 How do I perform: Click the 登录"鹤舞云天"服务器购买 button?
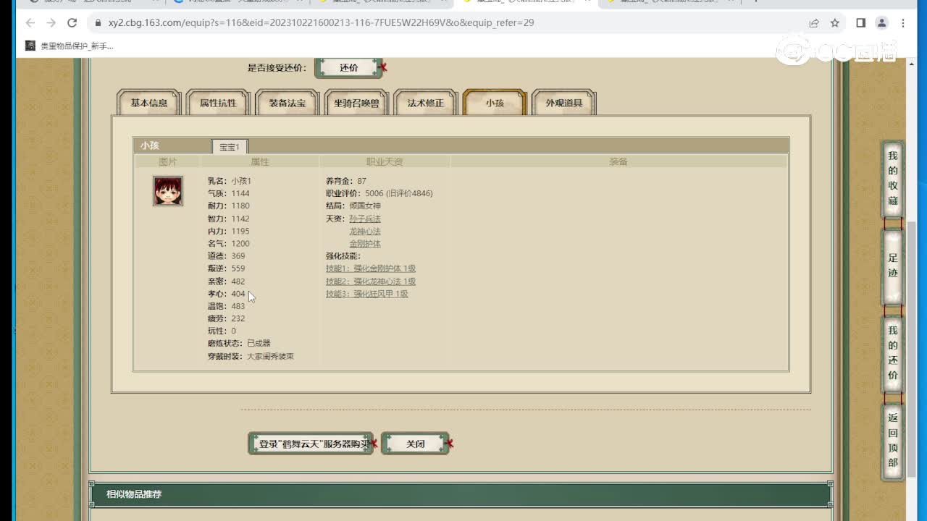point(311,444)
